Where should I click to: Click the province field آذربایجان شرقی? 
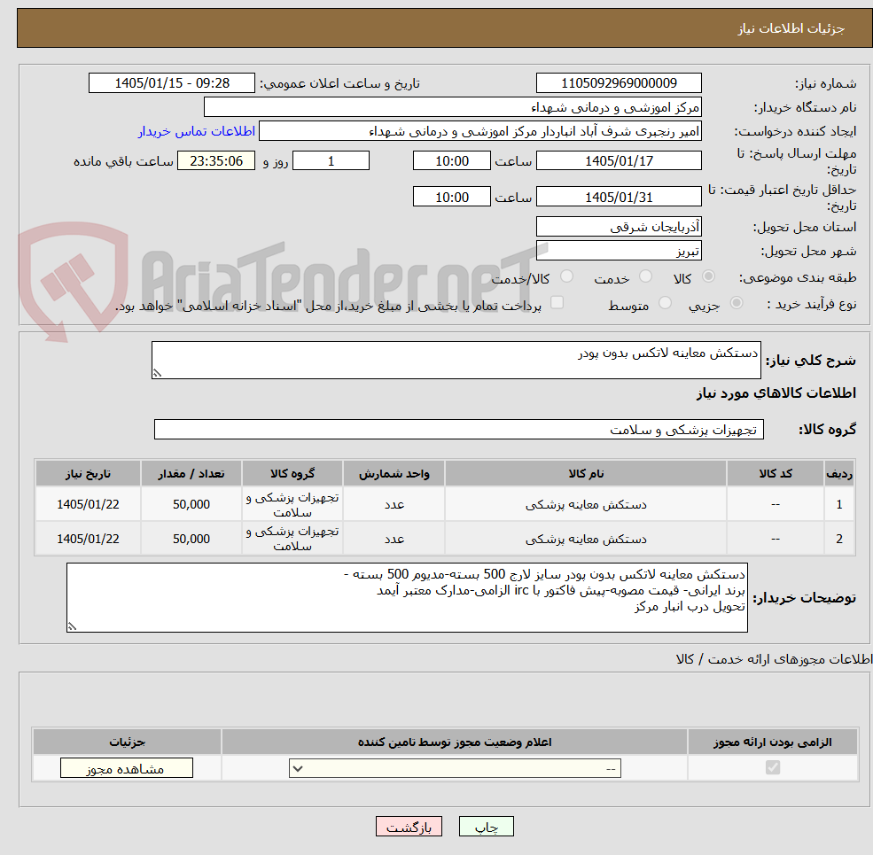619,227
